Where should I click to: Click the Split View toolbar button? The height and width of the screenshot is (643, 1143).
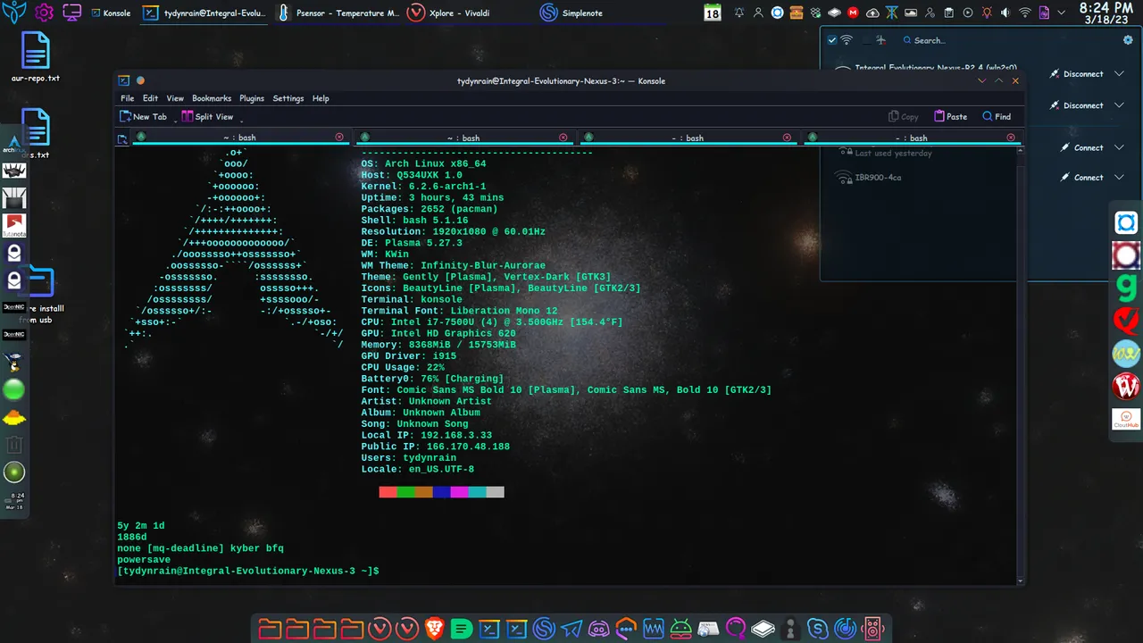[x=207, y=116]
